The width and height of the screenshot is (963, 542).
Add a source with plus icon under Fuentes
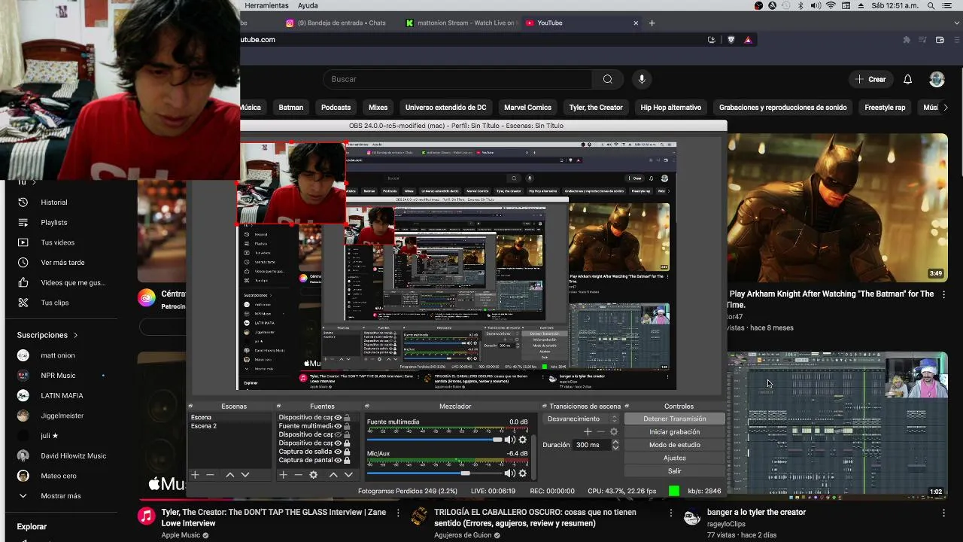click(284, 475)
